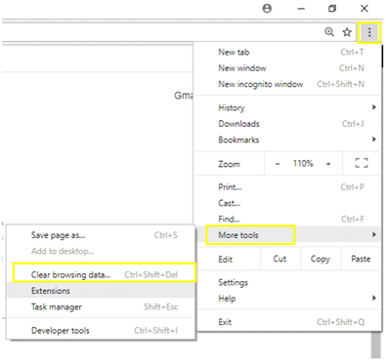The image size is (386, 364).
Task: Click the Paste button in Edit row
Action: [361, 259]
